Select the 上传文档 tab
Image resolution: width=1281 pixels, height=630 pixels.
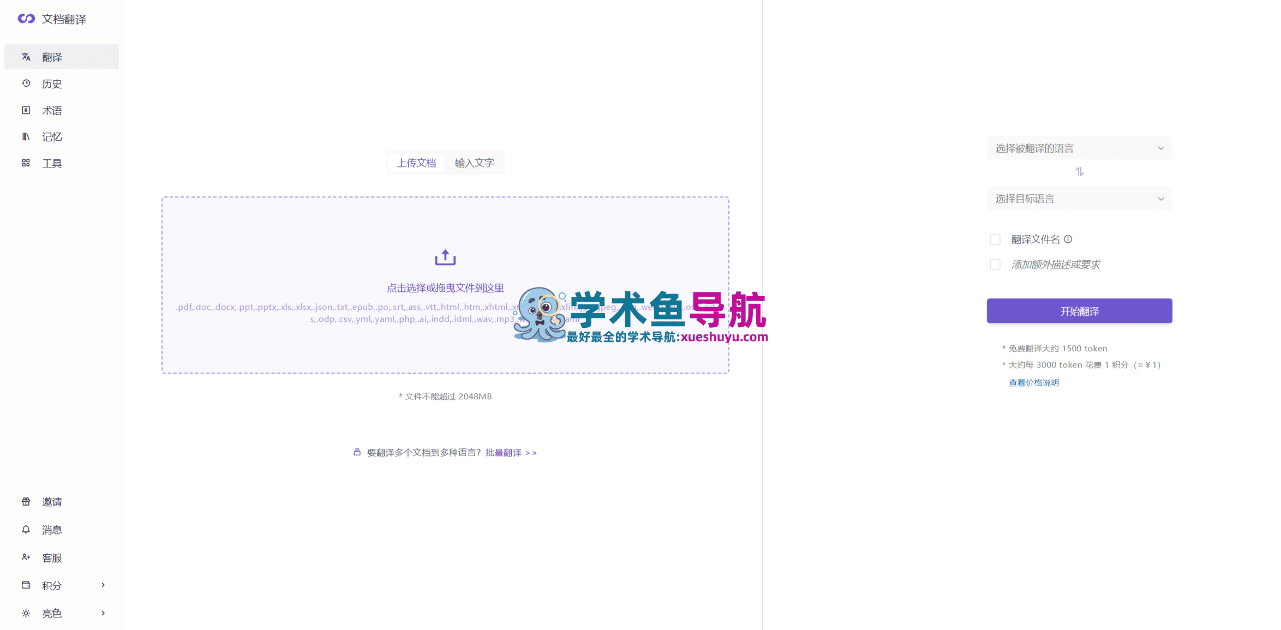[x=416, y=163]
